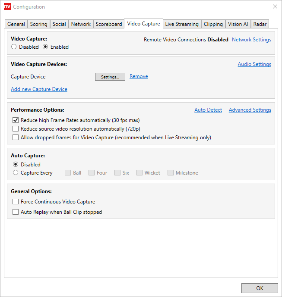Enable Force Continuous Video Capture
Image resolution: width=282 pixels, height=297 pixels.
point(16,202)
